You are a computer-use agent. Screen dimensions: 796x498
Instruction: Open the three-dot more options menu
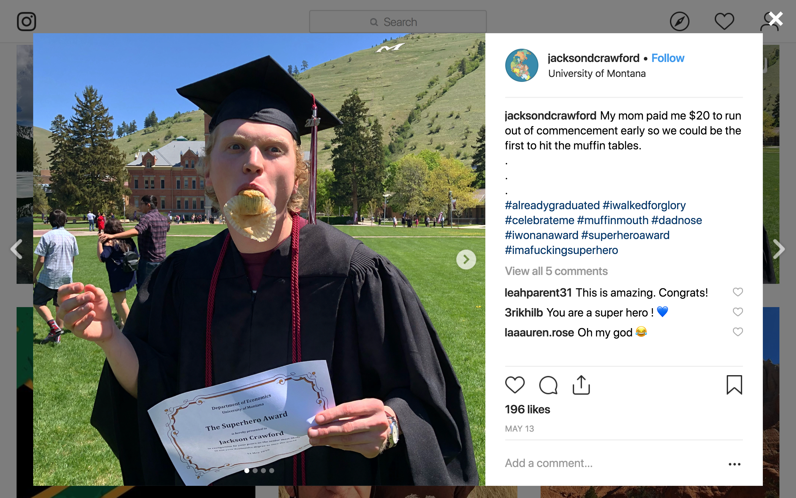(734, 464)
